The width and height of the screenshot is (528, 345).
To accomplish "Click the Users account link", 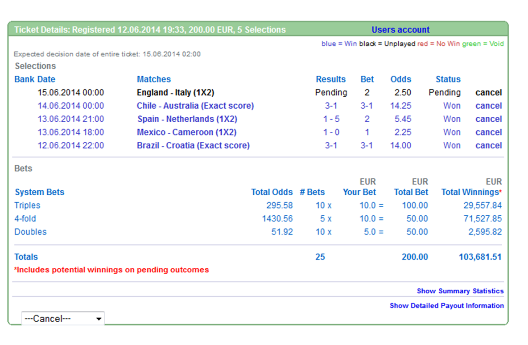I will [400, 30].
